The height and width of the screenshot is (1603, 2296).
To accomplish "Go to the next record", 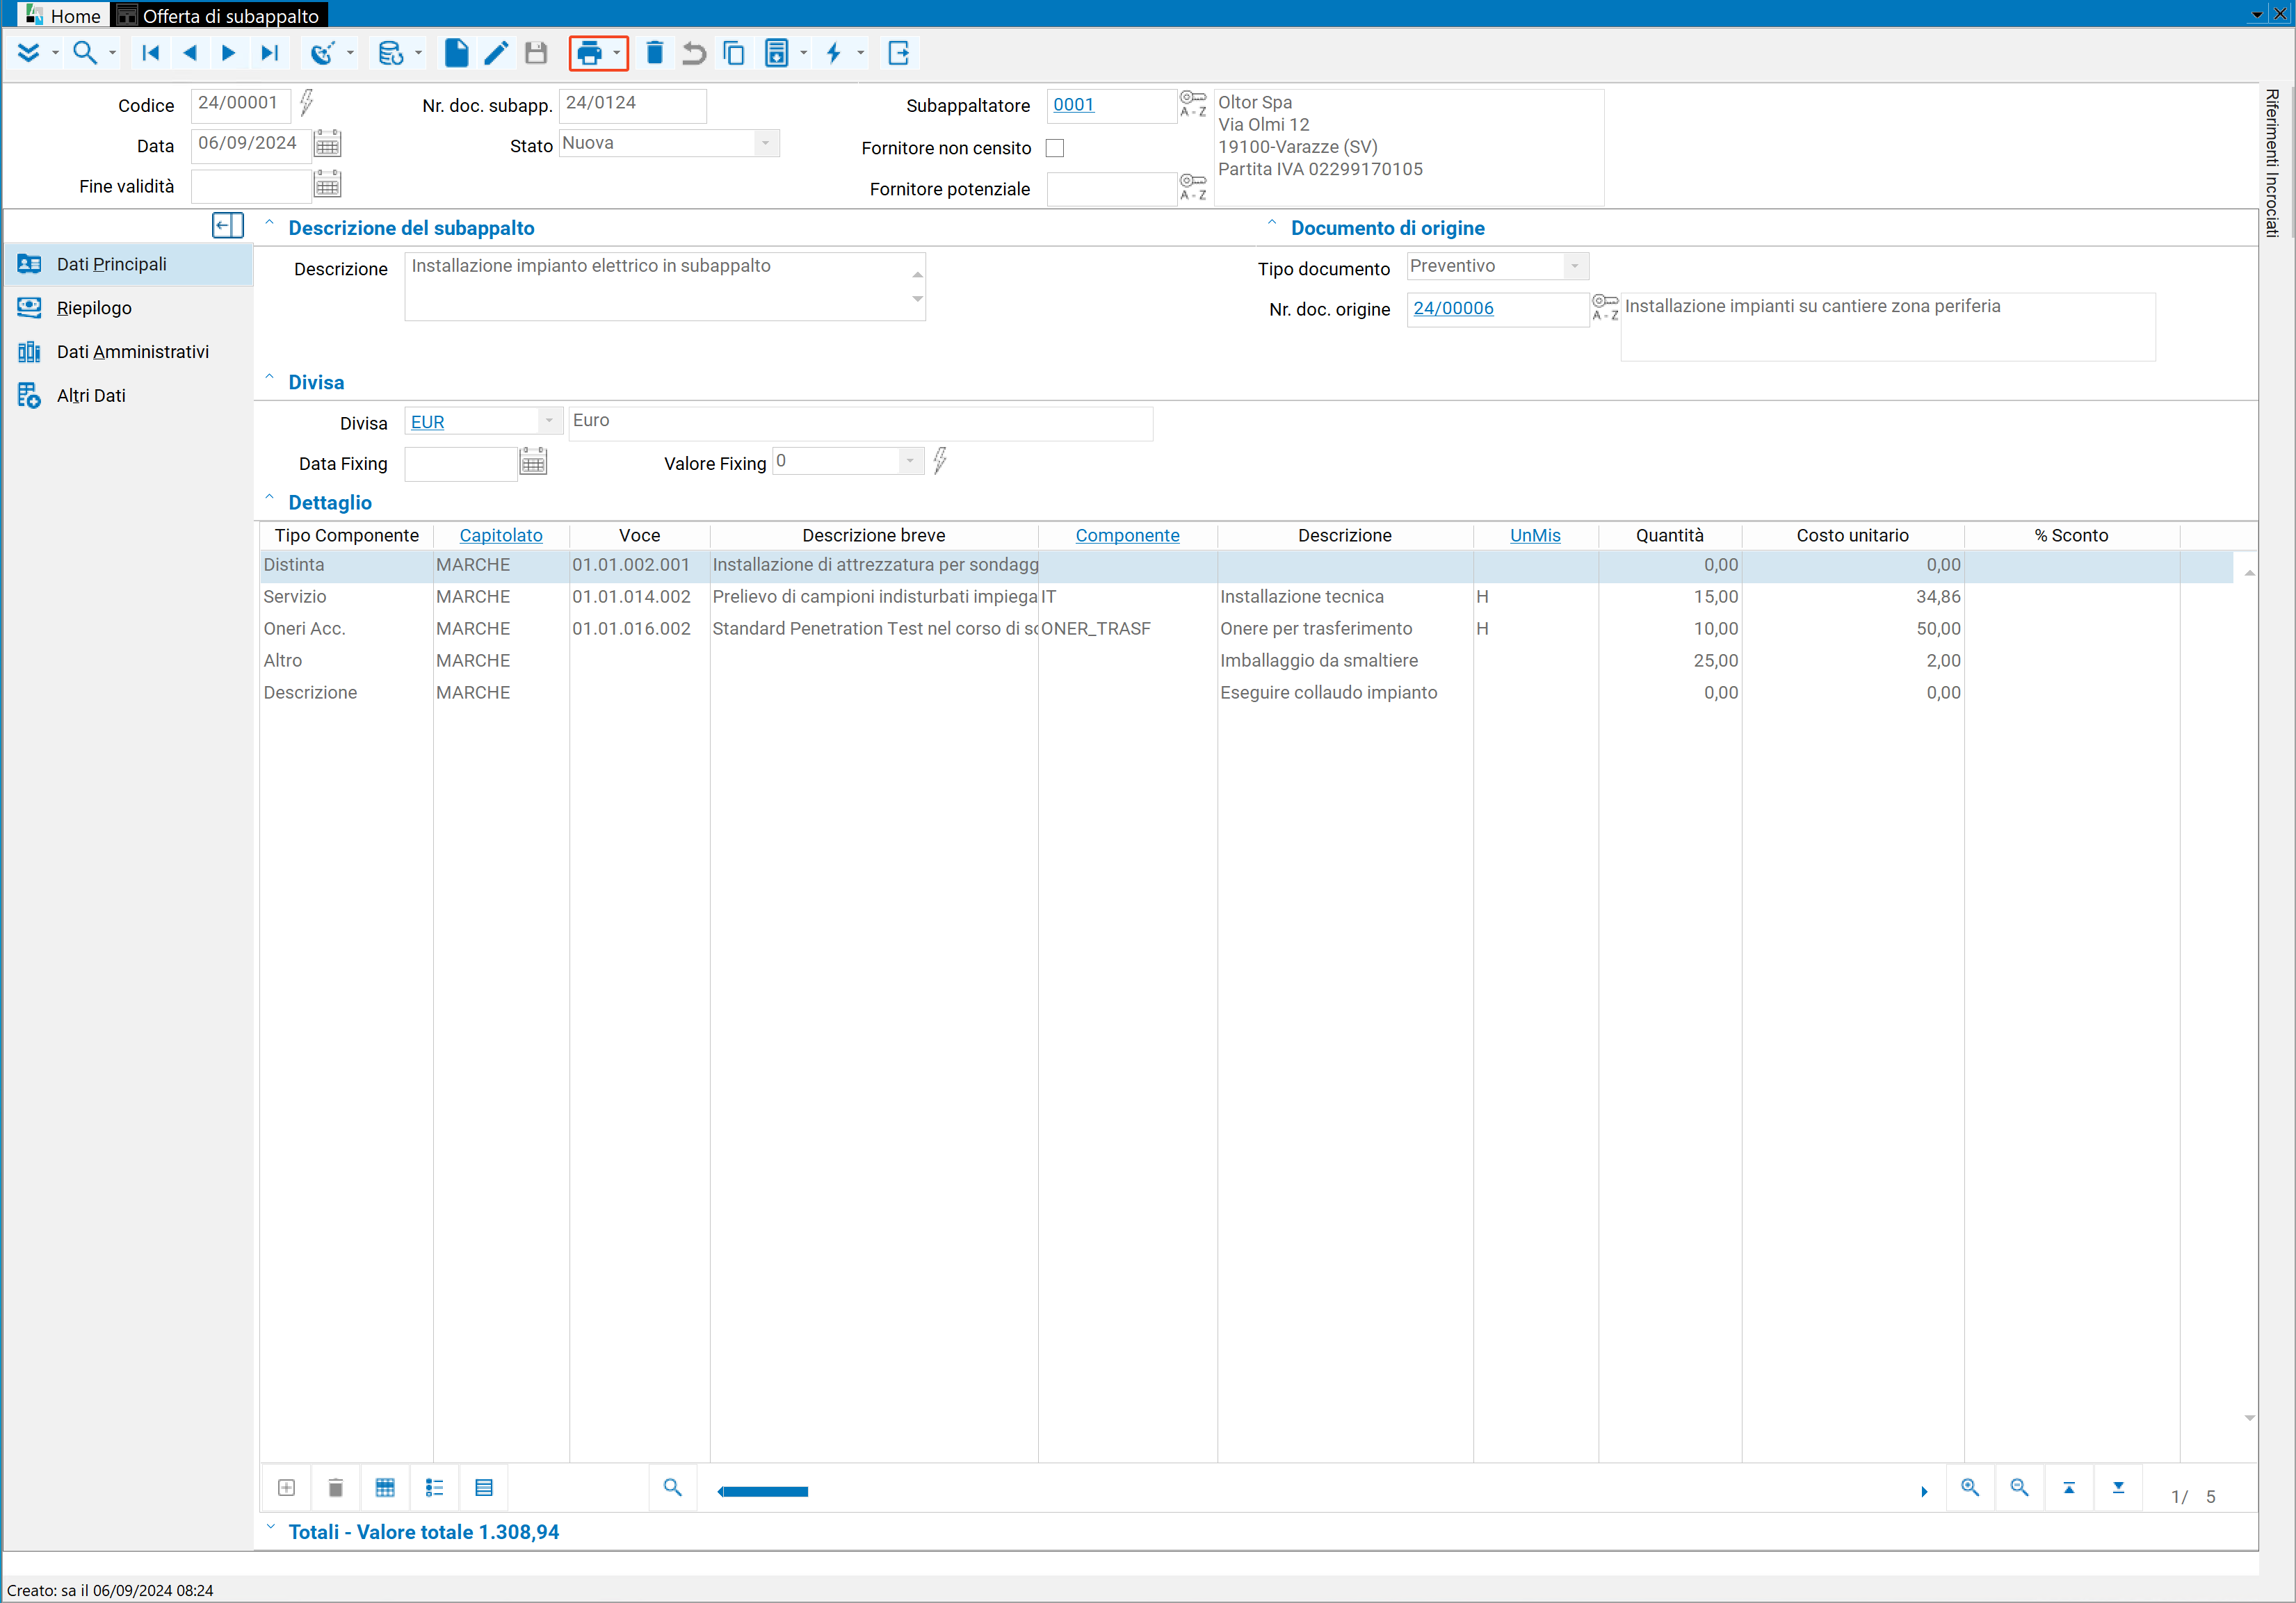I will click(229, 53).
